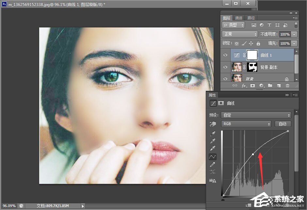Viewport: 307px width, 210px height.
Task: Click the 不透明度 100% opacity field
Action: click(285, 34)
